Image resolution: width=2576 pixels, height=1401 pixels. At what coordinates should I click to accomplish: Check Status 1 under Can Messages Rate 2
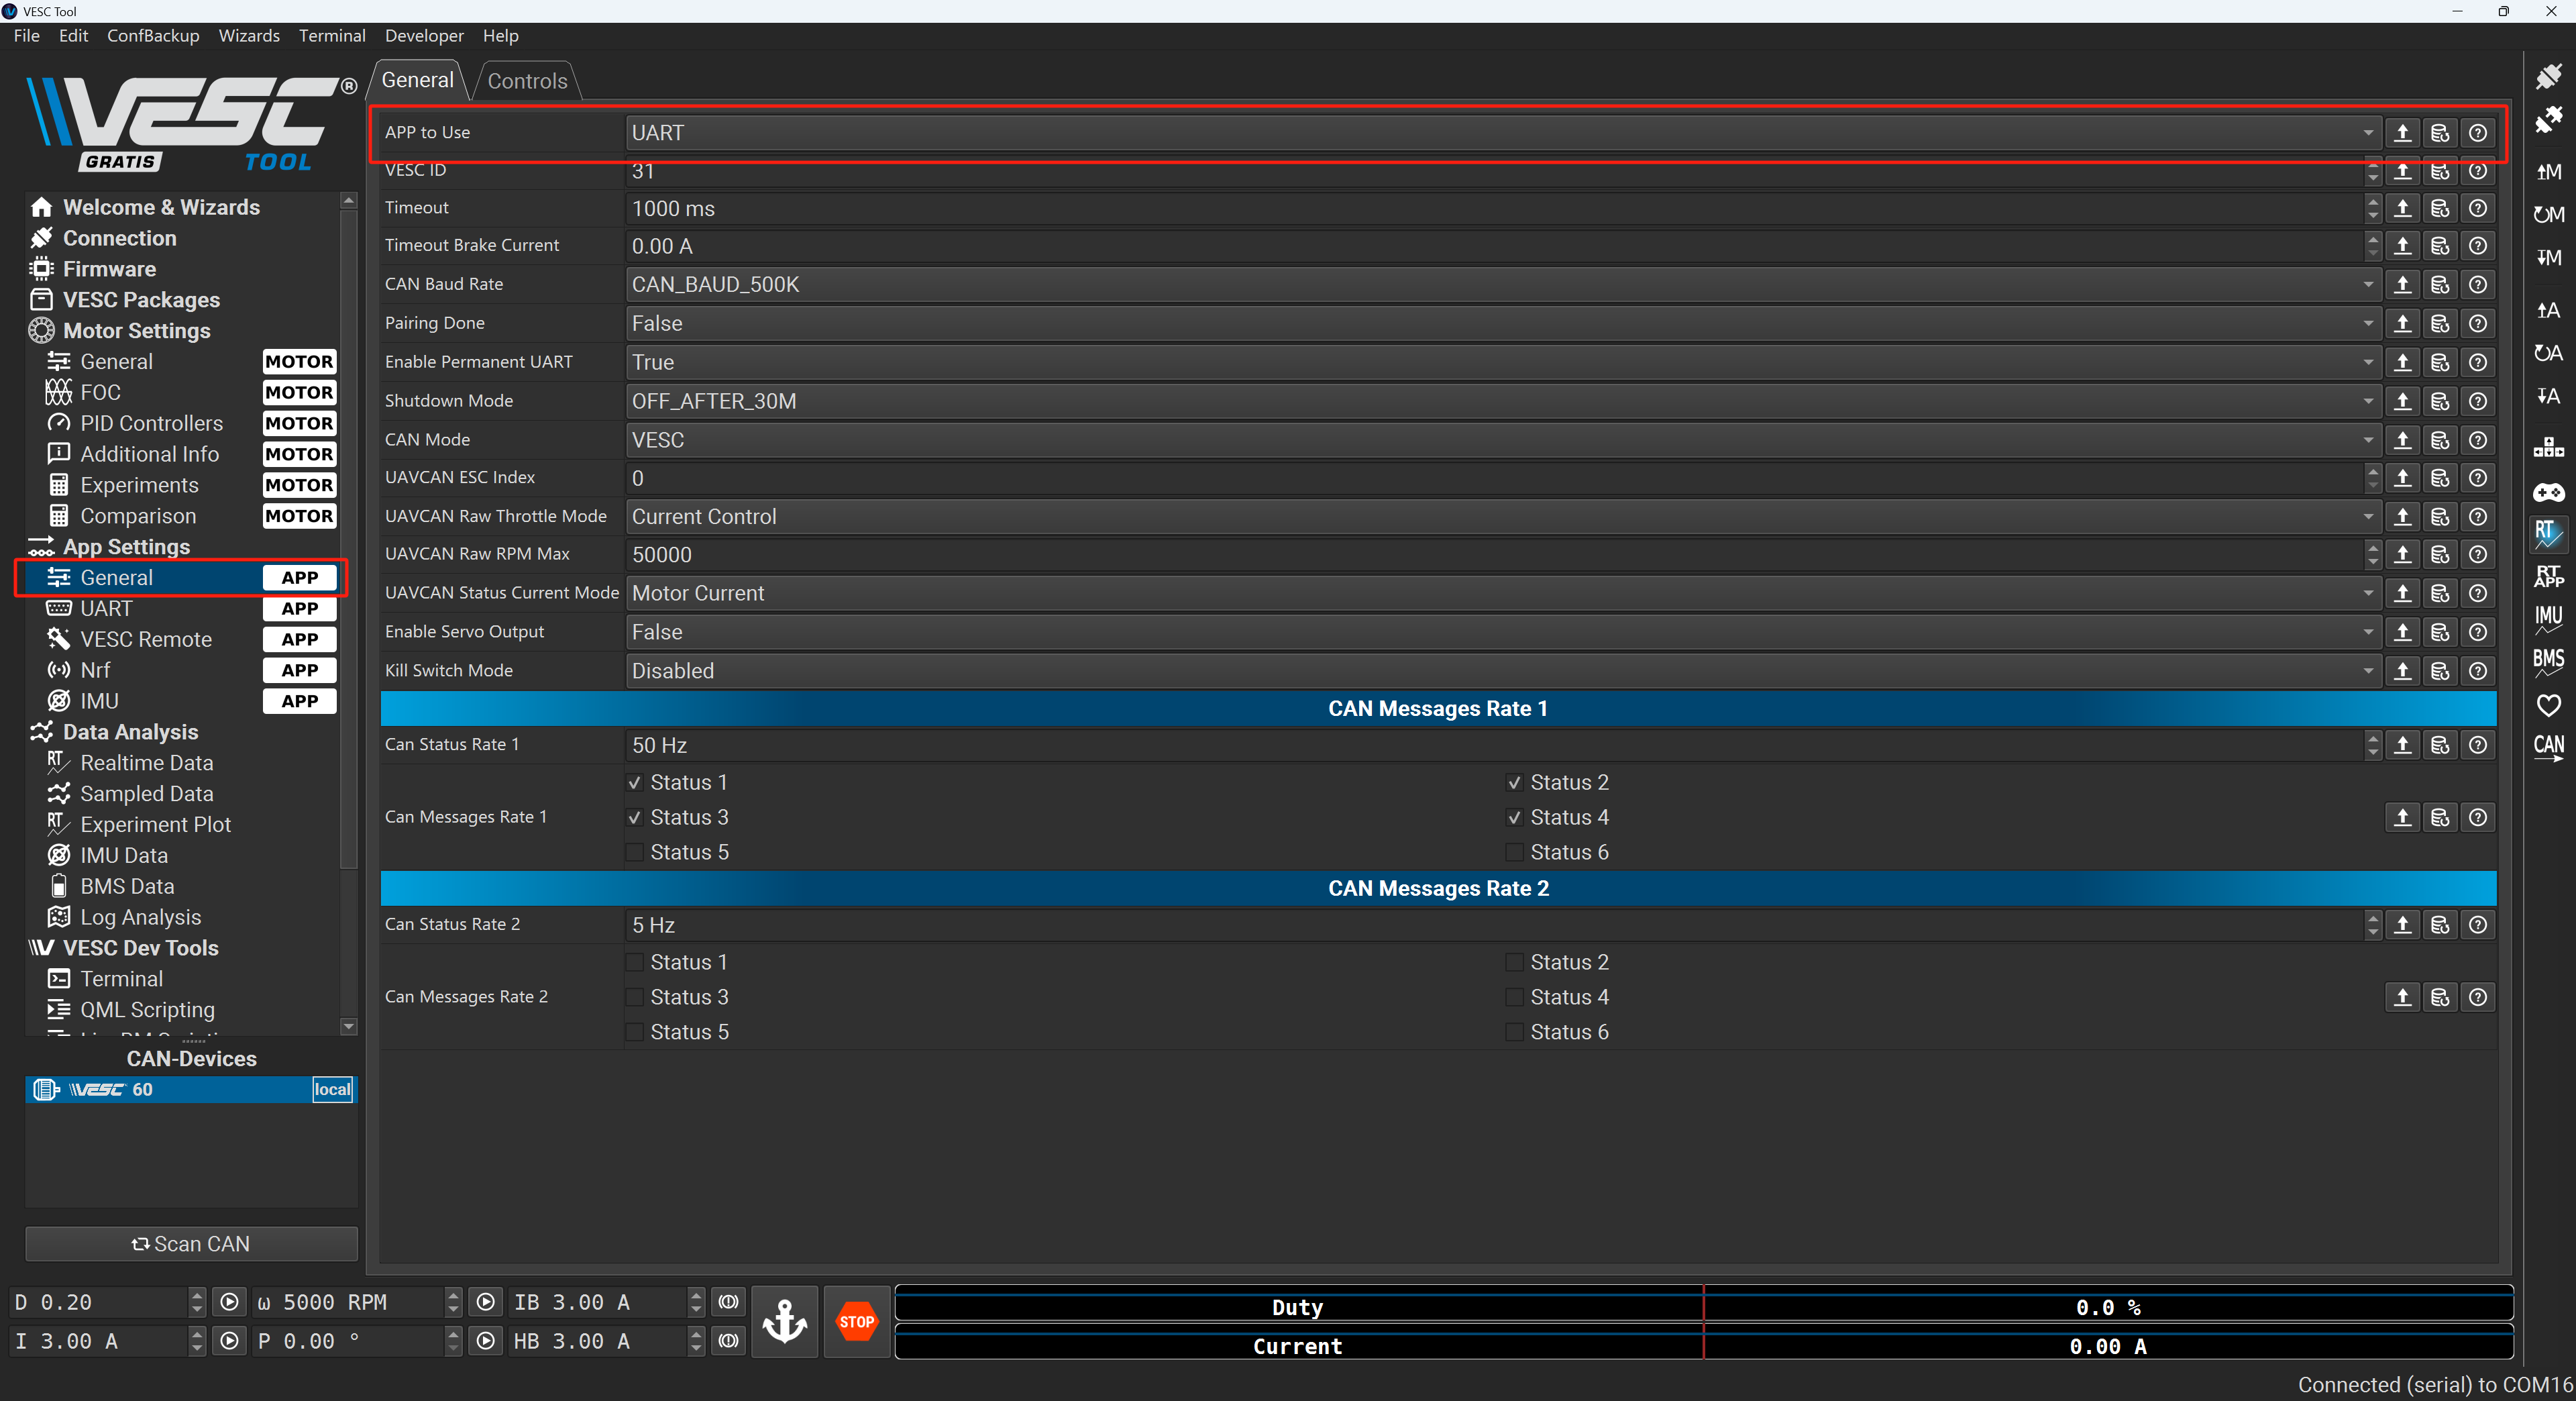click(634, 963)
